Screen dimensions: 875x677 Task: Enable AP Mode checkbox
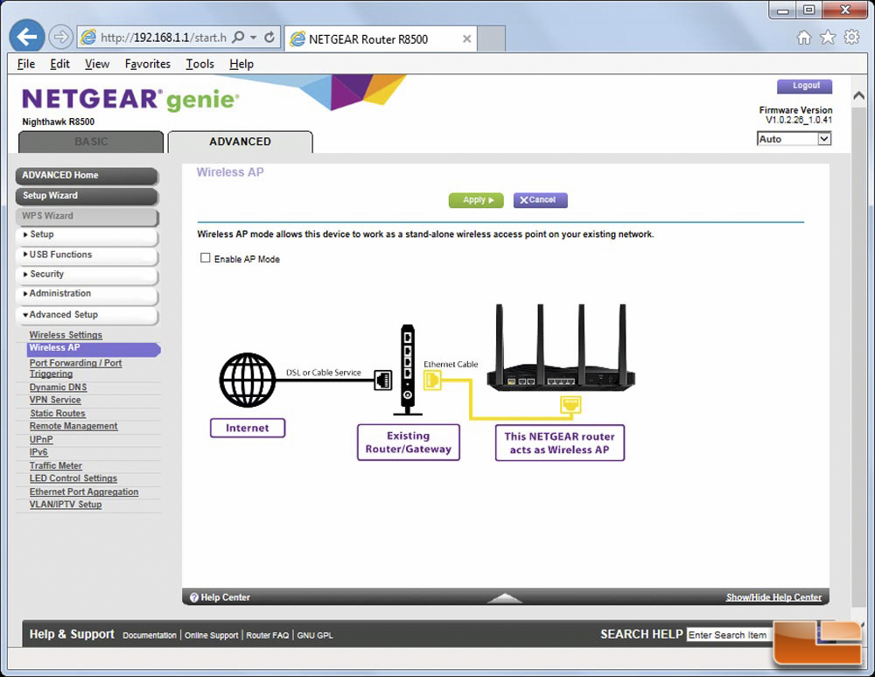click(206, 258)
